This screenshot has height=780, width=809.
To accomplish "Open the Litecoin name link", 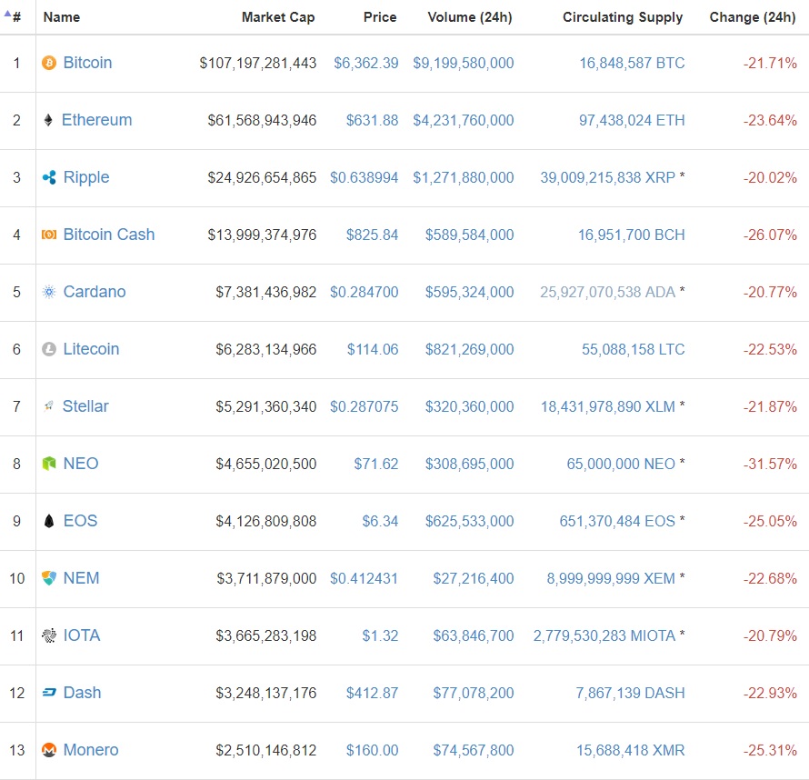I will click(91, 349).
